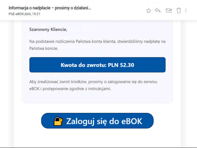The width and height of the screenshot is (197, 148).
Task: Click the 'Kwota do zwrotu' label in the blue banner
Action: [83, 65]
